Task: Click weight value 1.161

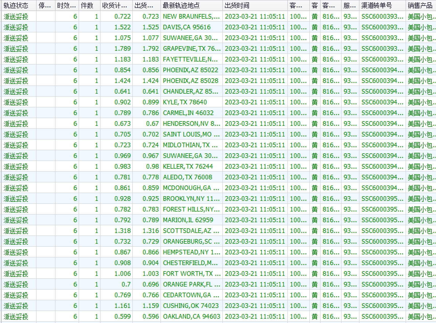Action: 123,306
